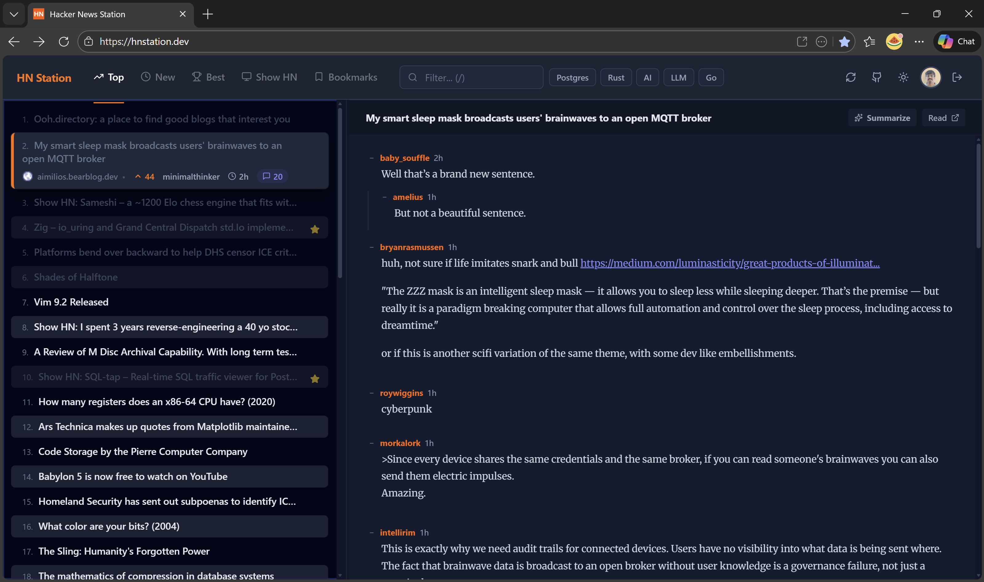The height and width of the screenshot is (582, 984).
Task: Click the Summarize button
Action: click(882, 118)
